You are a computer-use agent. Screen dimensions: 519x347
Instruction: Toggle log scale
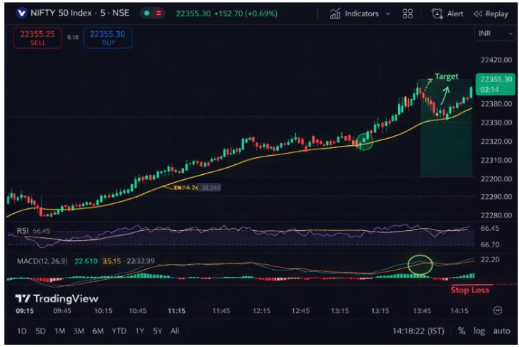click(x=479, y=331)
